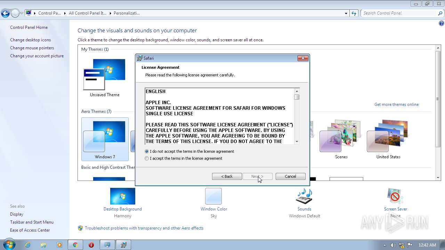This screenshot has width=445, height=250.
Task: Close the Safari installer dialog
Action: (303, 58)
